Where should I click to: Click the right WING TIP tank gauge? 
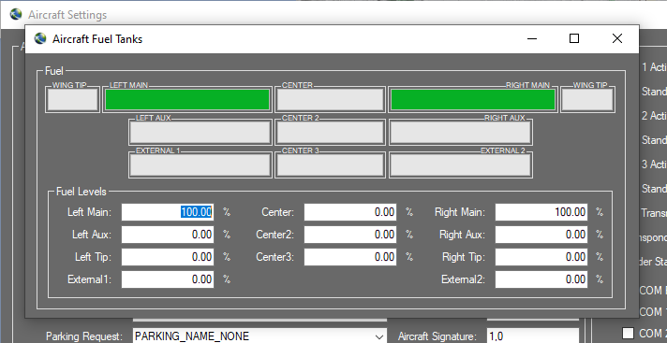(587, 100)
